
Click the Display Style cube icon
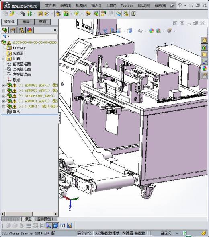pyautogui.click(x=129, y=31)
